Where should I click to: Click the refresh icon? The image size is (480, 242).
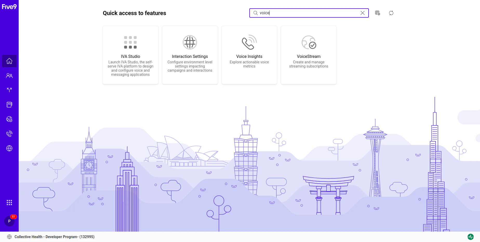(x=391, y=13)
